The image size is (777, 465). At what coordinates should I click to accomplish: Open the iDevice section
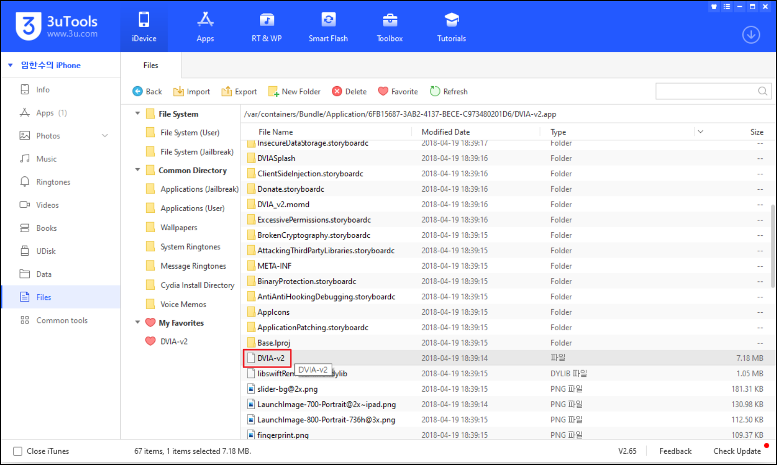point(144,27)
